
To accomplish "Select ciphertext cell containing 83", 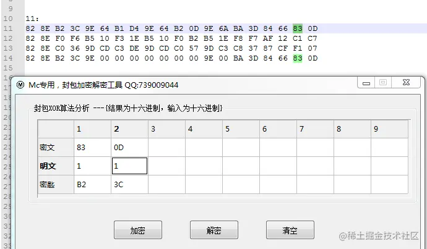I will [92, 147].
